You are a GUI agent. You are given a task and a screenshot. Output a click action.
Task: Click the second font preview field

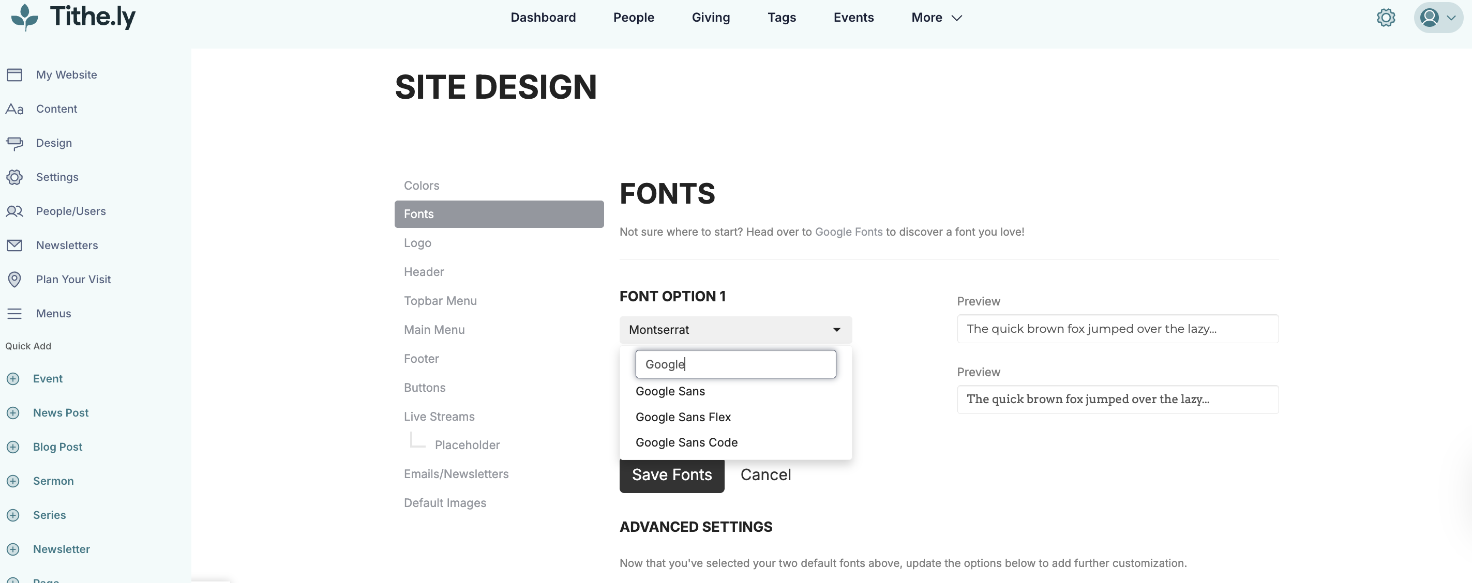1118,400
